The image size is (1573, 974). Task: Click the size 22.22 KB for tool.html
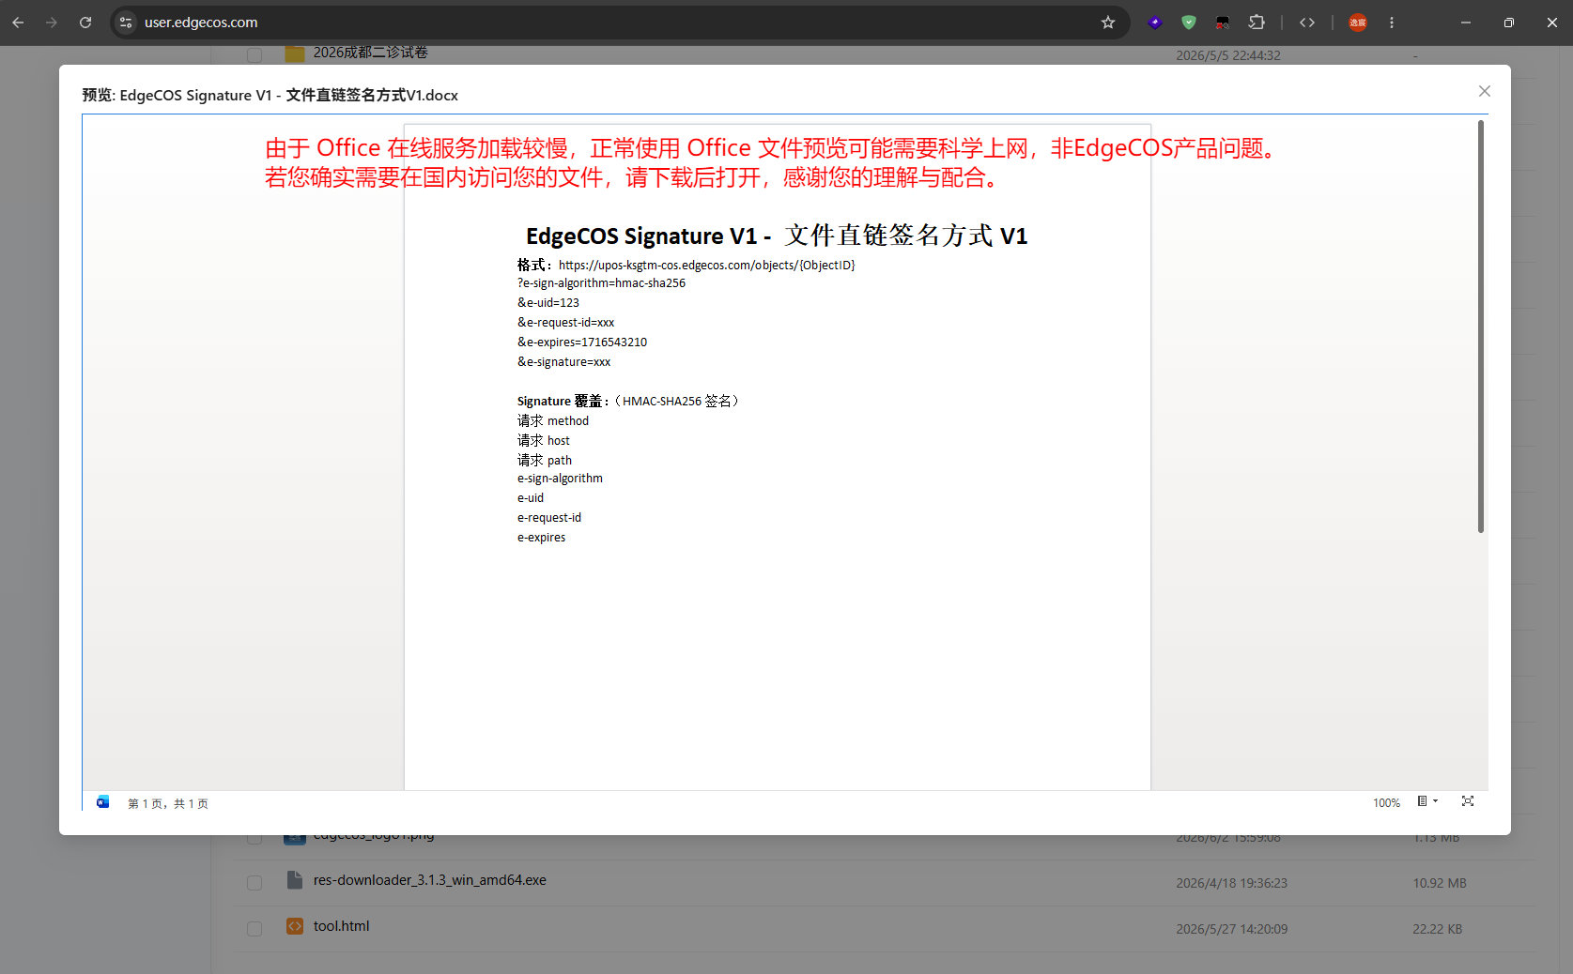pos(1437,929)
